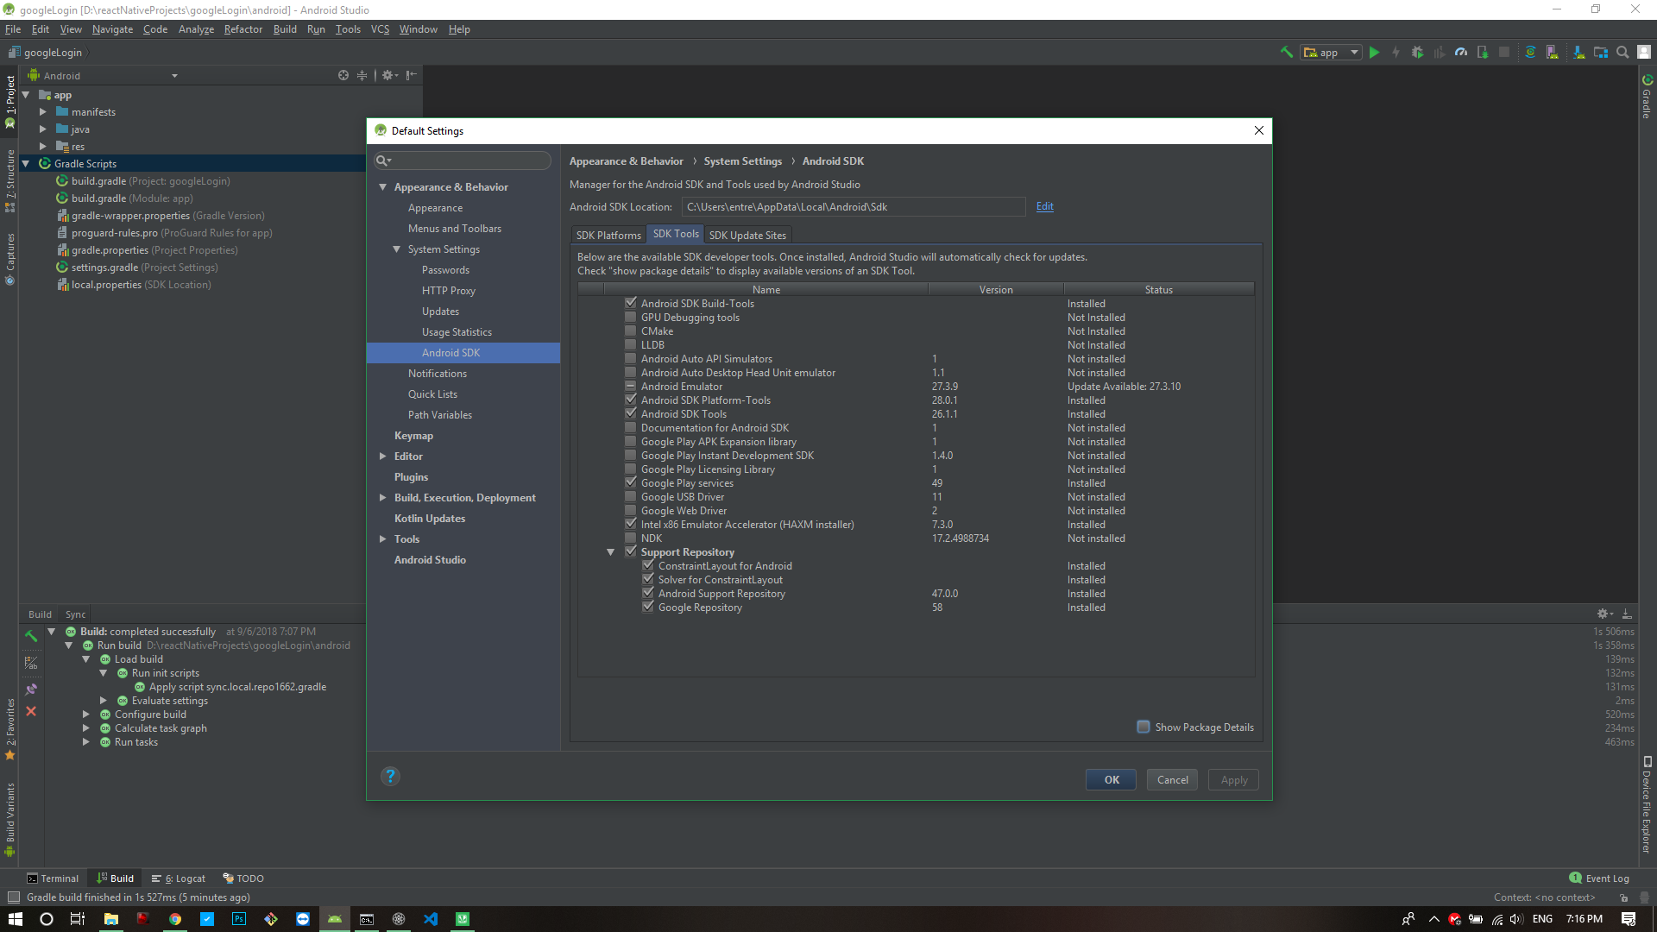This screenshot has height=932, width=1657.
Task: Click Cancel in Default Settings dialog
Action: (1172, 779)
